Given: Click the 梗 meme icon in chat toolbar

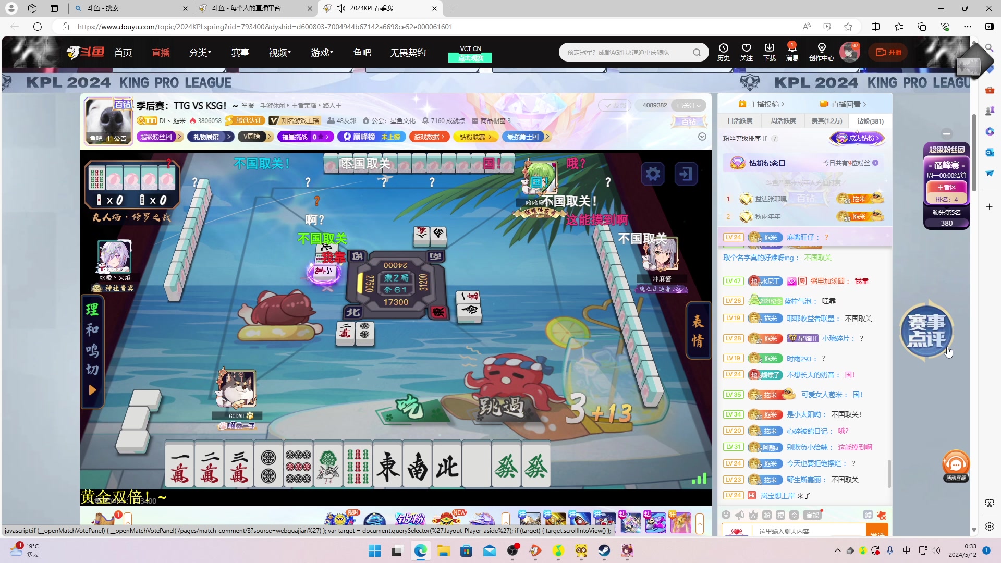Looking at the screenshot, I should pyautogui.click(x=780, y=515).
